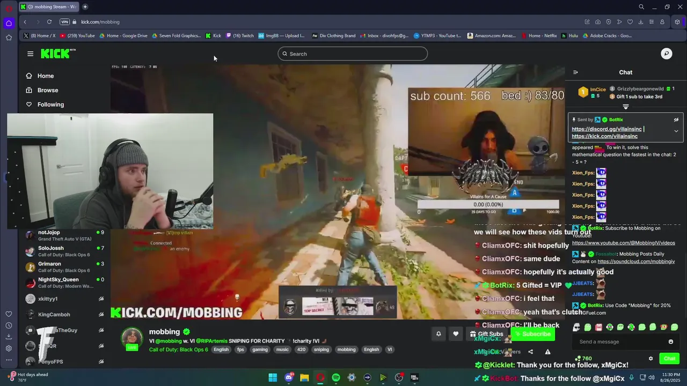The width and height of the screenshot is (687, 386).
Task: Open Windows Start menu
Action: click(273, 377)
